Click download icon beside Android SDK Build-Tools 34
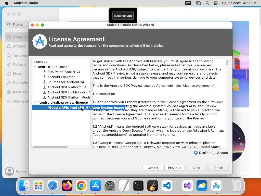The width and height of the screenshot is (261, 196). pos(44,92)
